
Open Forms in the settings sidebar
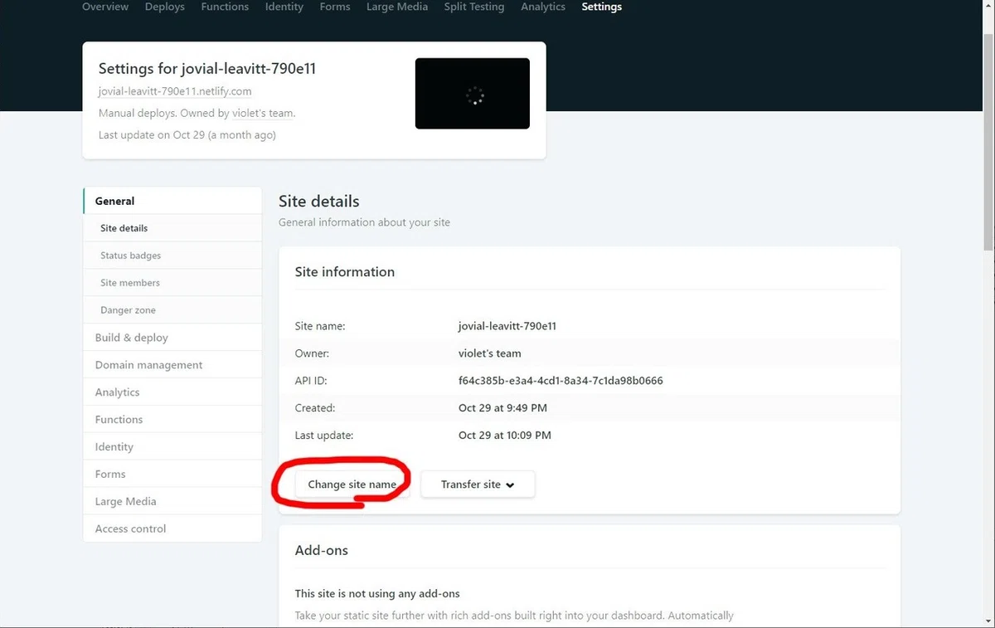pyautogui.click(x=172, y=475)
